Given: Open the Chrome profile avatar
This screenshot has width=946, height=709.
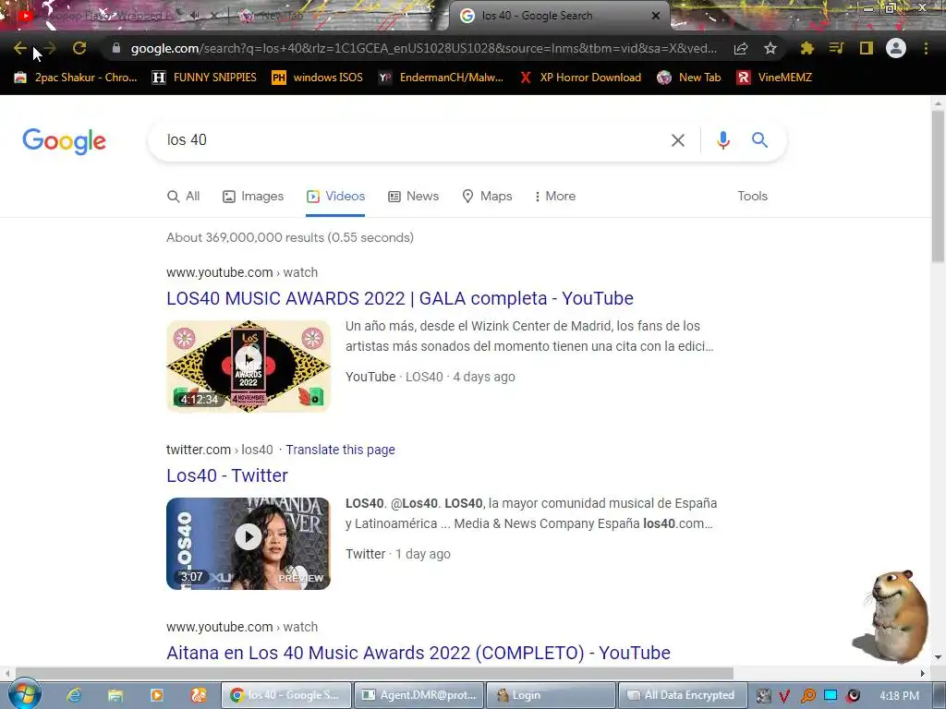Looking at the screenshot, I should click(x=896, y=48).
